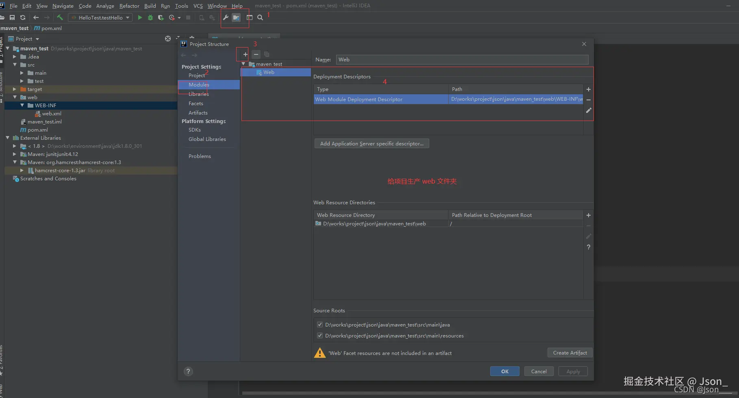The height and width of the screenshot is (398, 739).
Task: Open the Search Everywhere magnifier
Action: click(260, 17)
